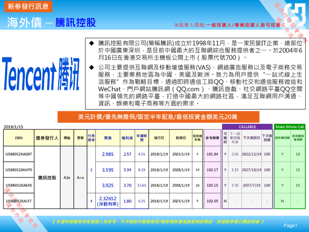The width and height of the screenshot is (309, 232).
Task: Click the duration value 8.19
Action: 142,170
